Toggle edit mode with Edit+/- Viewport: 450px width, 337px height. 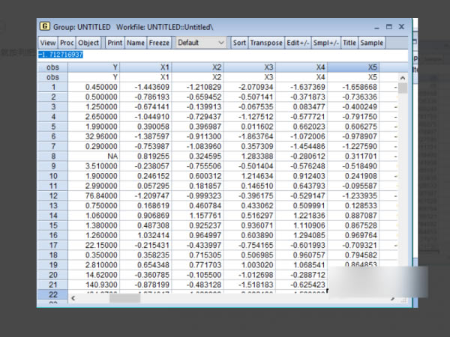(x=298, y=43)
